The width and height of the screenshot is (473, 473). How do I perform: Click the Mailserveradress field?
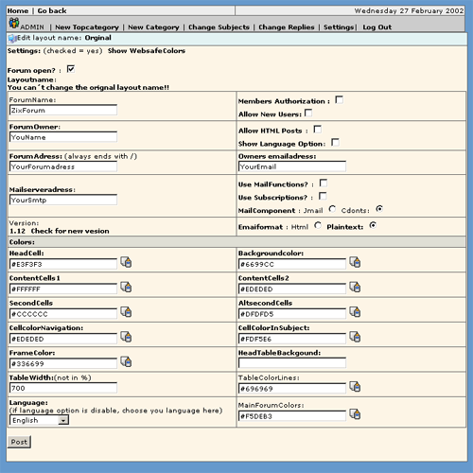pos(63,200)
